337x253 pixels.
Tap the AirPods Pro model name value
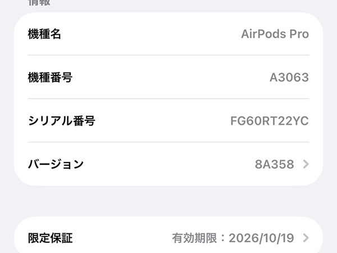(x=275, y=34)
